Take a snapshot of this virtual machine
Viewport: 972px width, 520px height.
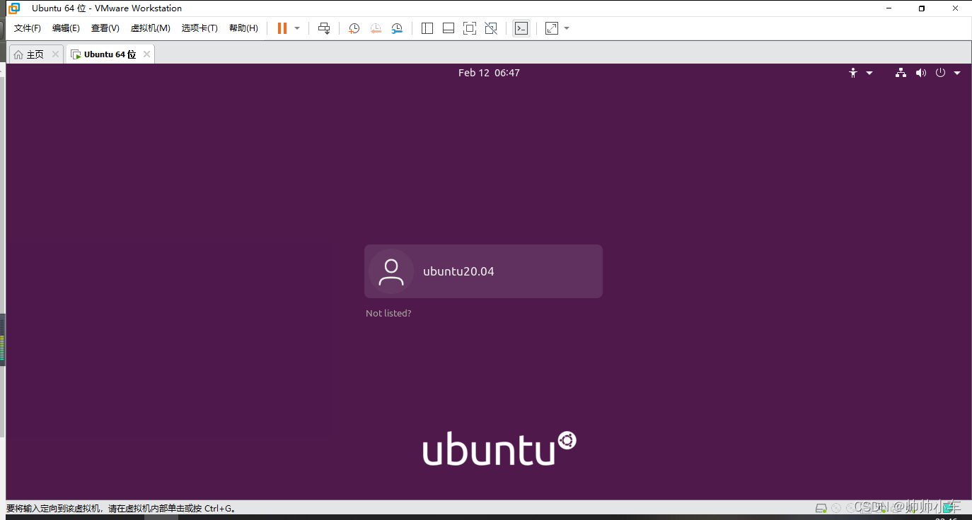pos(354,28)
